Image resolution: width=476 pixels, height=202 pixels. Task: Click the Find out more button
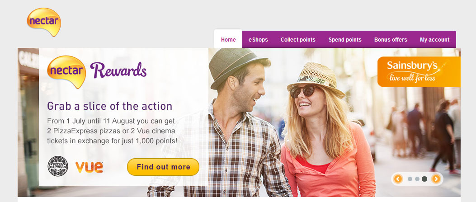coord(163,167)
